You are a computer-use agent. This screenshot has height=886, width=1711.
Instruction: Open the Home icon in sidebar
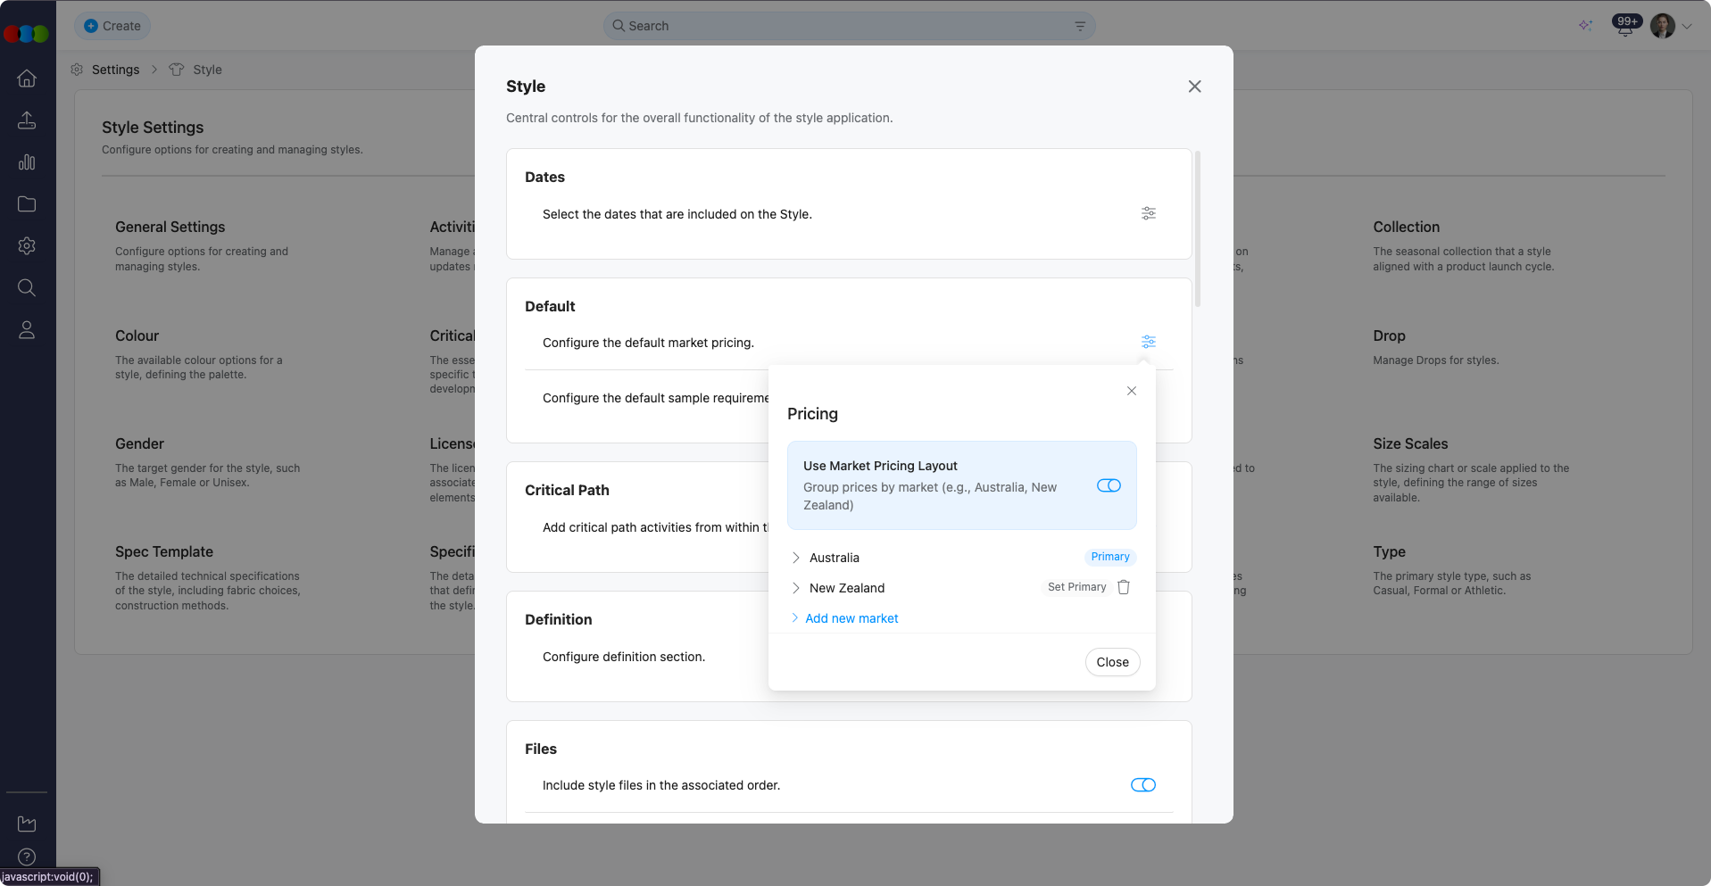click(x=27, y=79)
